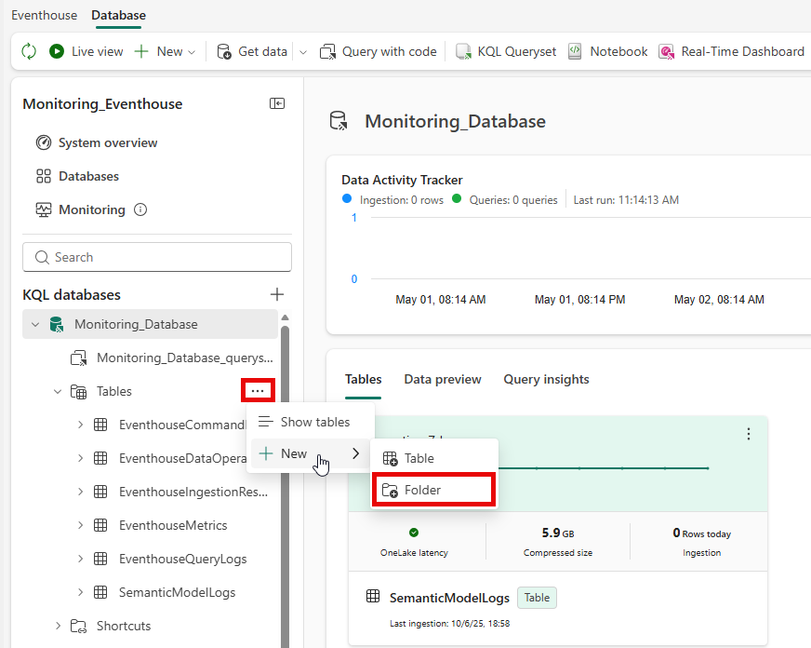Viewport: 811px width, 648px height.
Task: Expand the EventhouseMetrics table chevron
Action: point(80,525)
